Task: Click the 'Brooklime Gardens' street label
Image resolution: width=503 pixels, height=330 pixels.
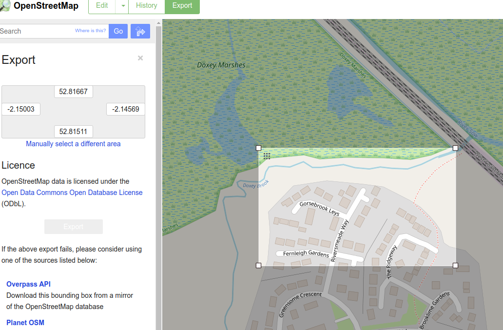Action: point(434,310)
